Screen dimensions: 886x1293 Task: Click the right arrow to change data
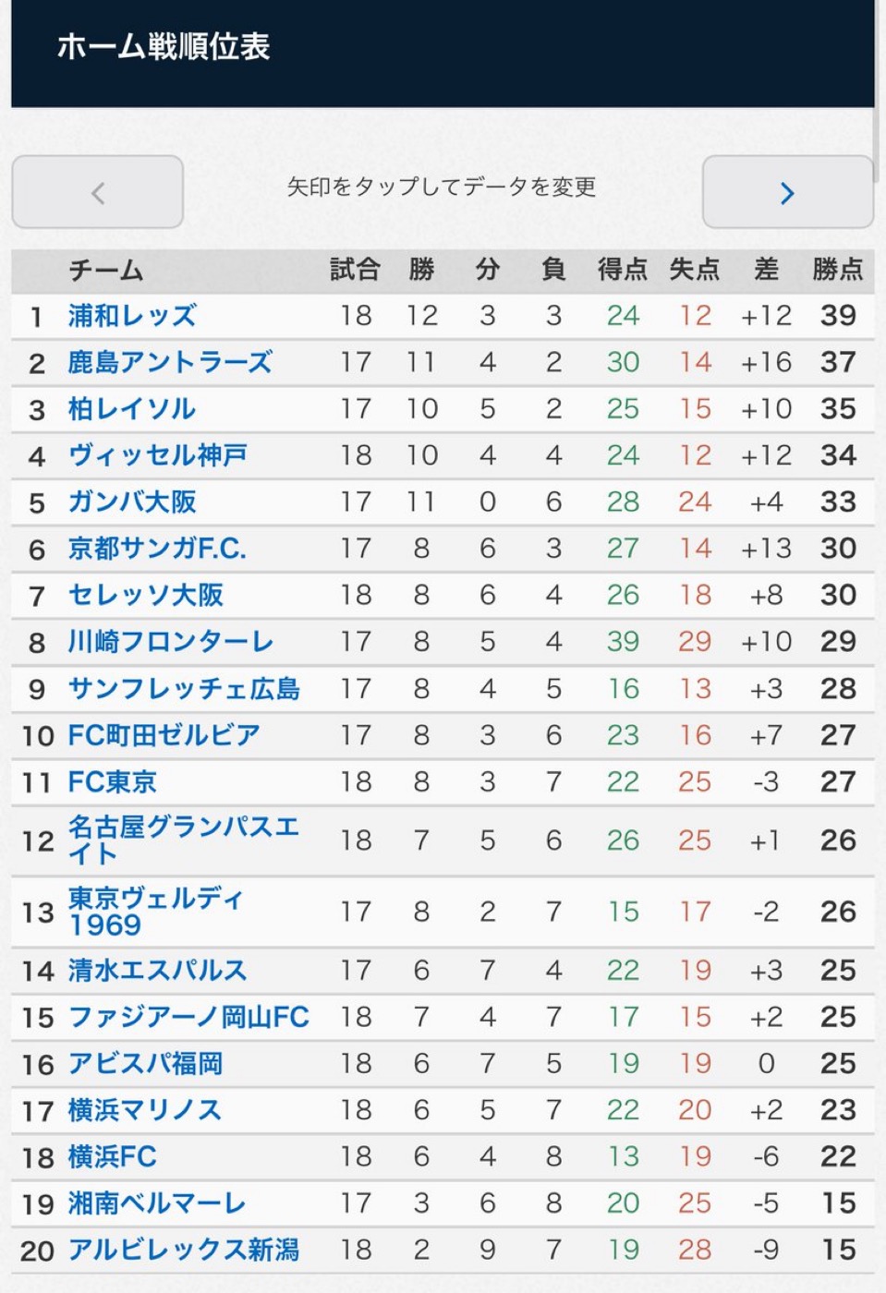click(x=787, y=192)
